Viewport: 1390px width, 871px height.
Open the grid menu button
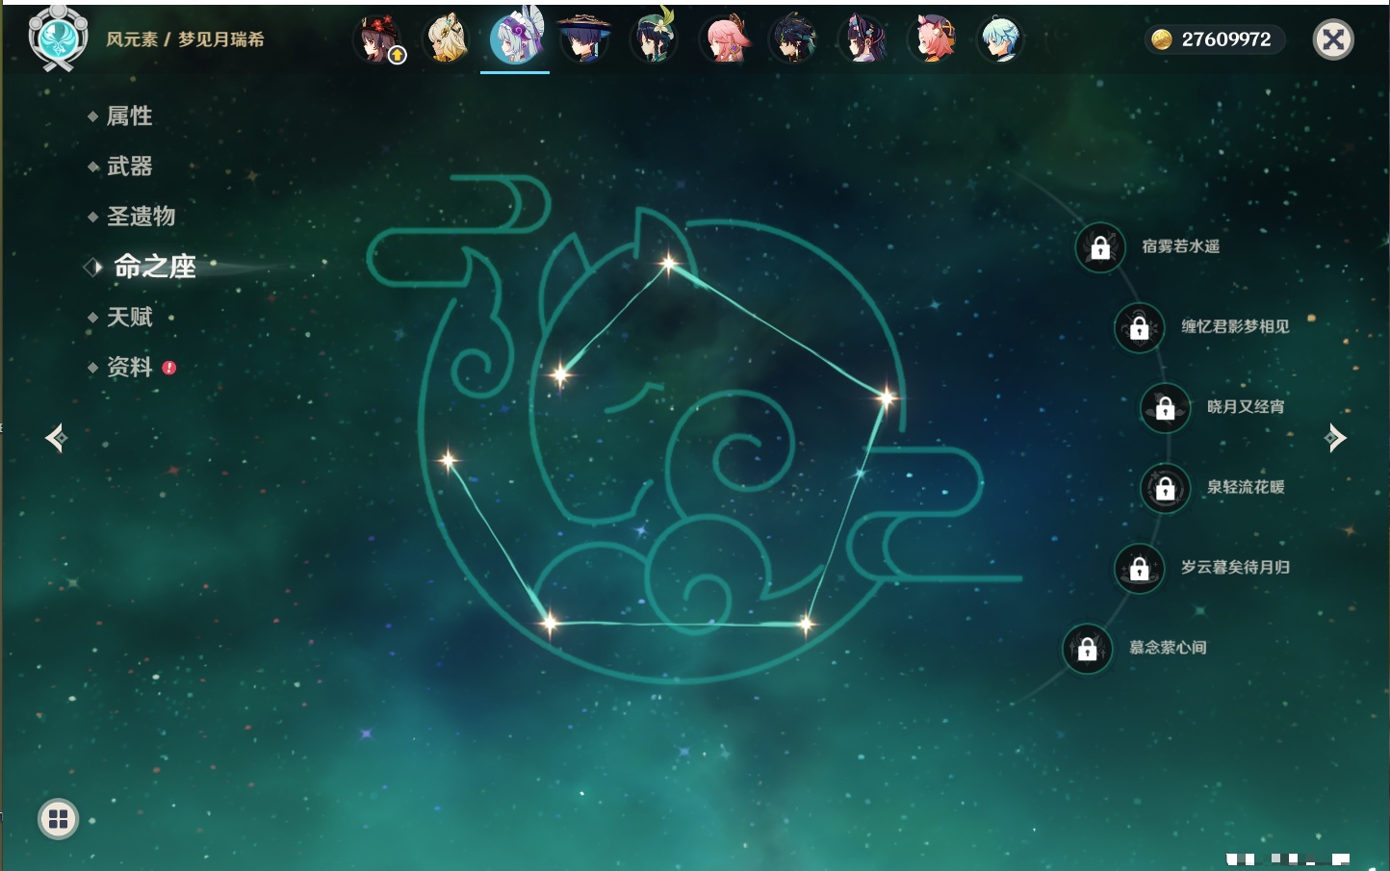pos(58,819)
